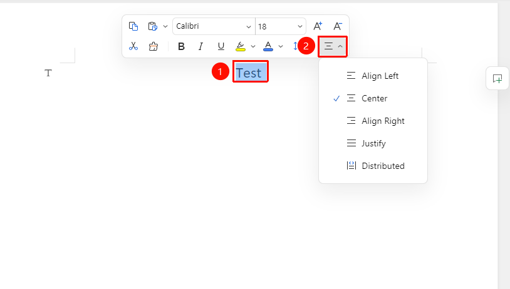Decrease font size with A- icon
The height and width of the screenshot is (289, 510).
(338, 26)
